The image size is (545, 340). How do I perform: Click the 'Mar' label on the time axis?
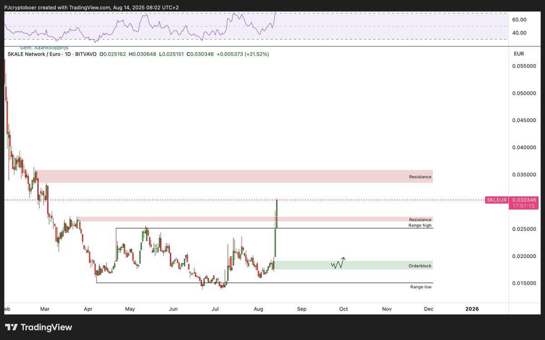click(x=45, y=309)
